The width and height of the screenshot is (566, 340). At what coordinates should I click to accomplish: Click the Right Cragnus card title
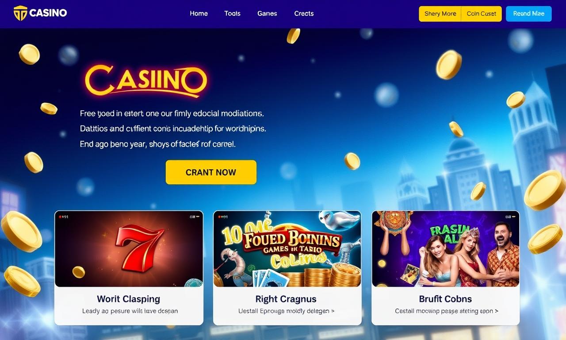[x=286, y=299]
